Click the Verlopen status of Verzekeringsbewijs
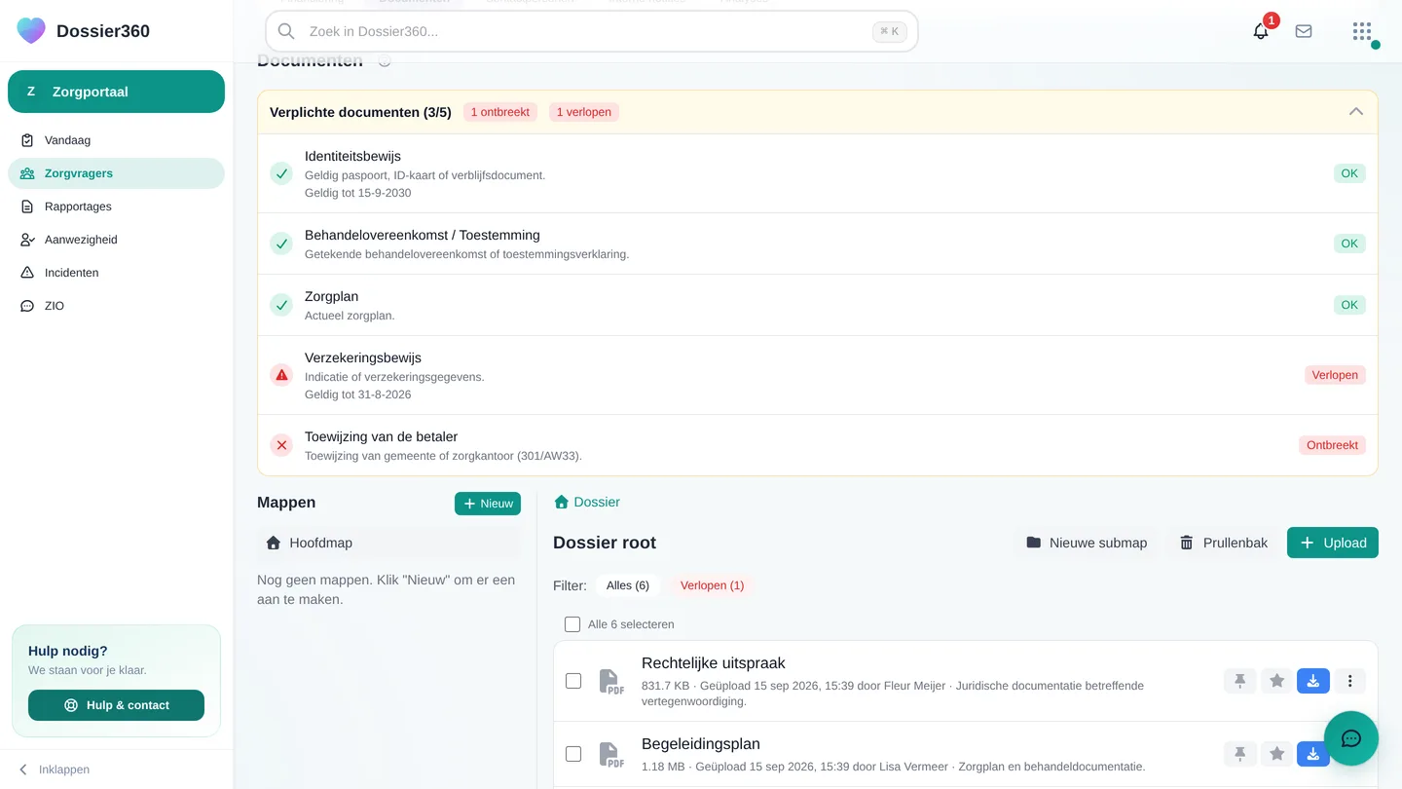 click(1335, 375)
